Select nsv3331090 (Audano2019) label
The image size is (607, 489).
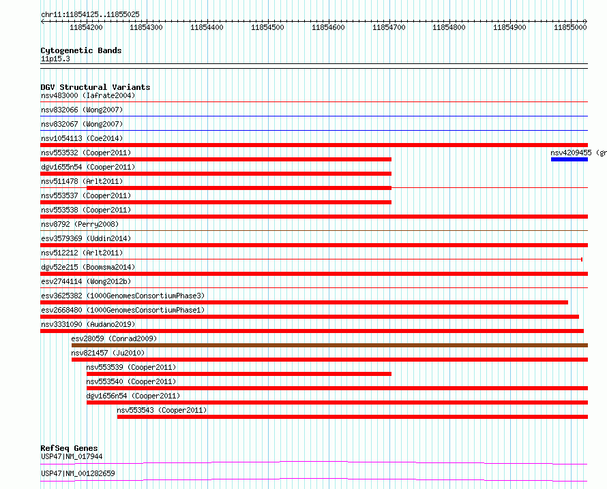88,324
